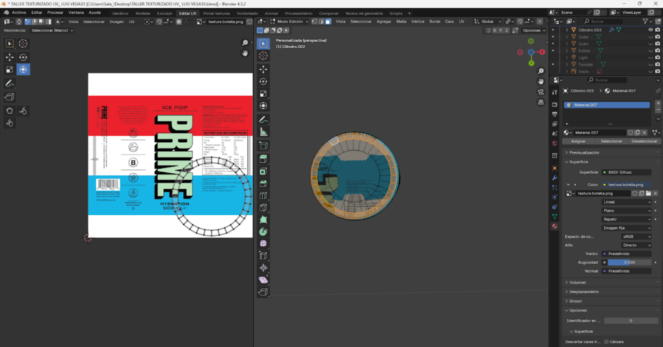
Task: Open the Archivo menu
Action: [19, 13]
